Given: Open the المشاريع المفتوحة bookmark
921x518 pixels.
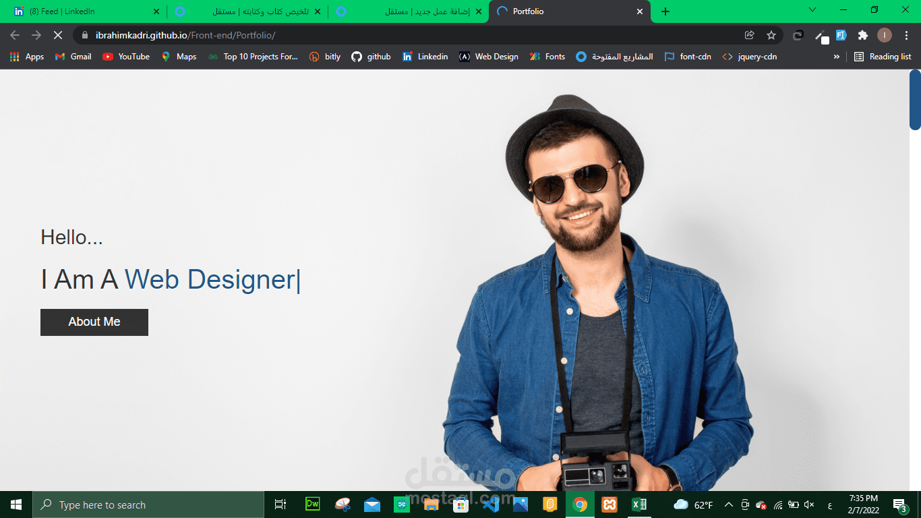Looking at the screenshot, I should [x=614, y=57].
